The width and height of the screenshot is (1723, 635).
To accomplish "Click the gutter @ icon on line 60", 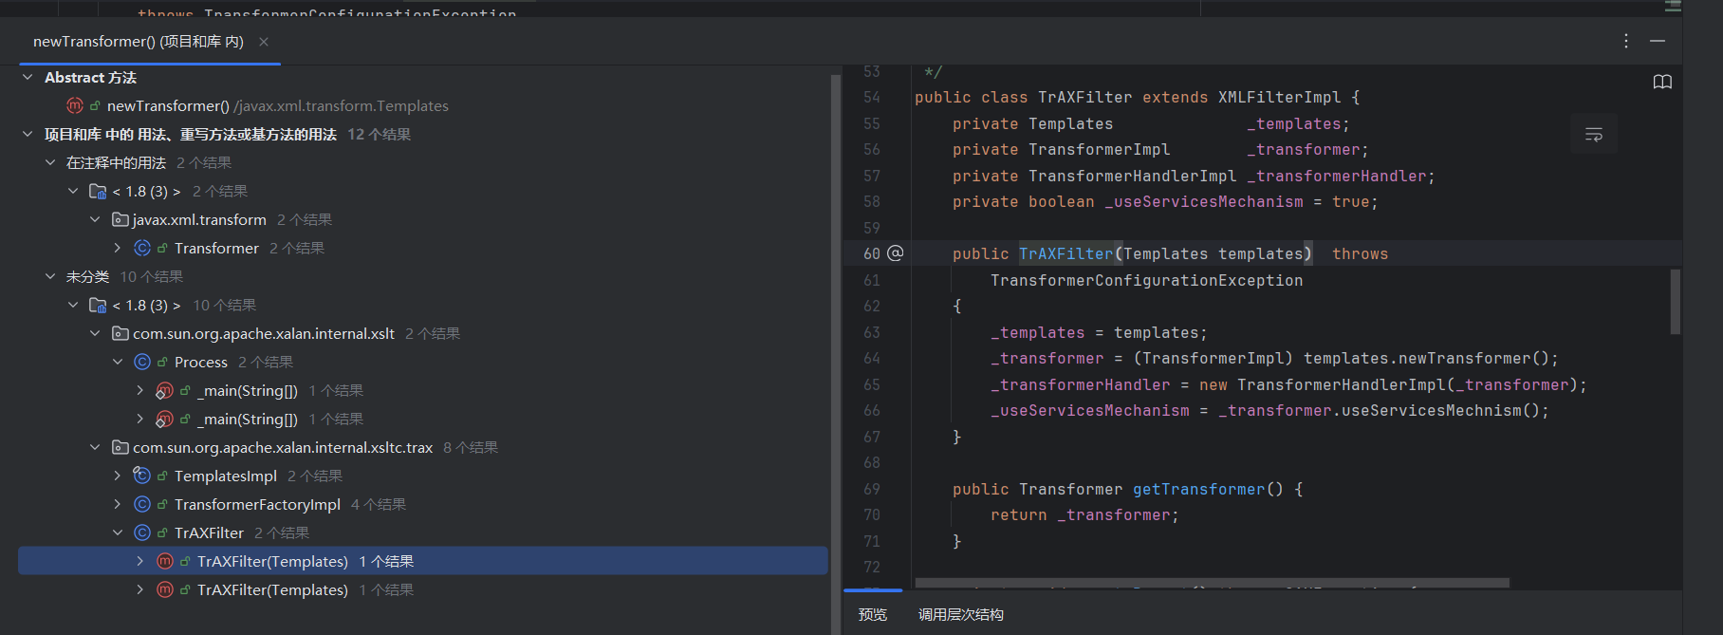I will coord(895,253).
